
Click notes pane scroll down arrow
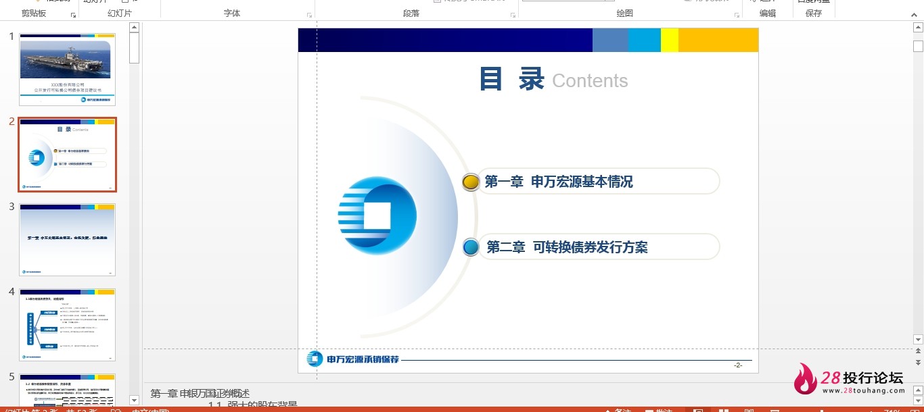[918, 401]
